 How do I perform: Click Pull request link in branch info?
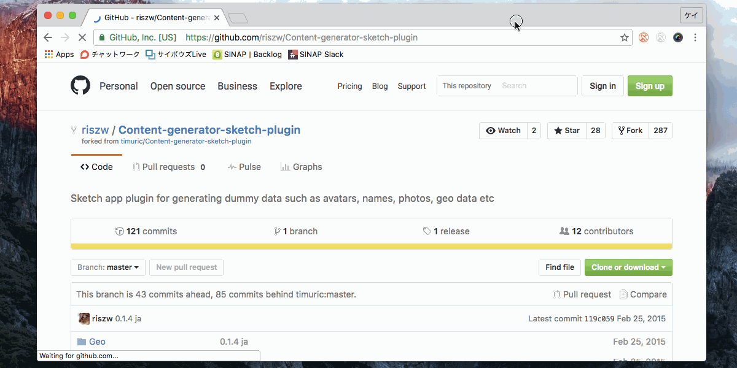pyautogui.click(x=582, y=294)
